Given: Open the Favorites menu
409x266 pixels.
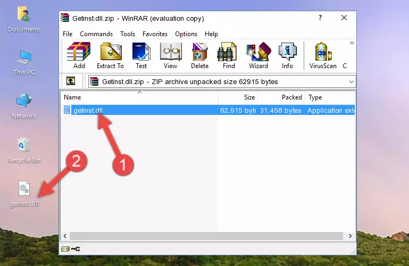Looking at the screenshot, I should [155, 34].
